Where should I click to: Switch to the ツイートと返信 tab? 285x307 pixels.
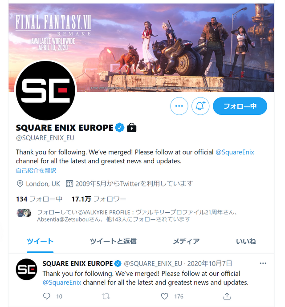(x=113, y=242)
